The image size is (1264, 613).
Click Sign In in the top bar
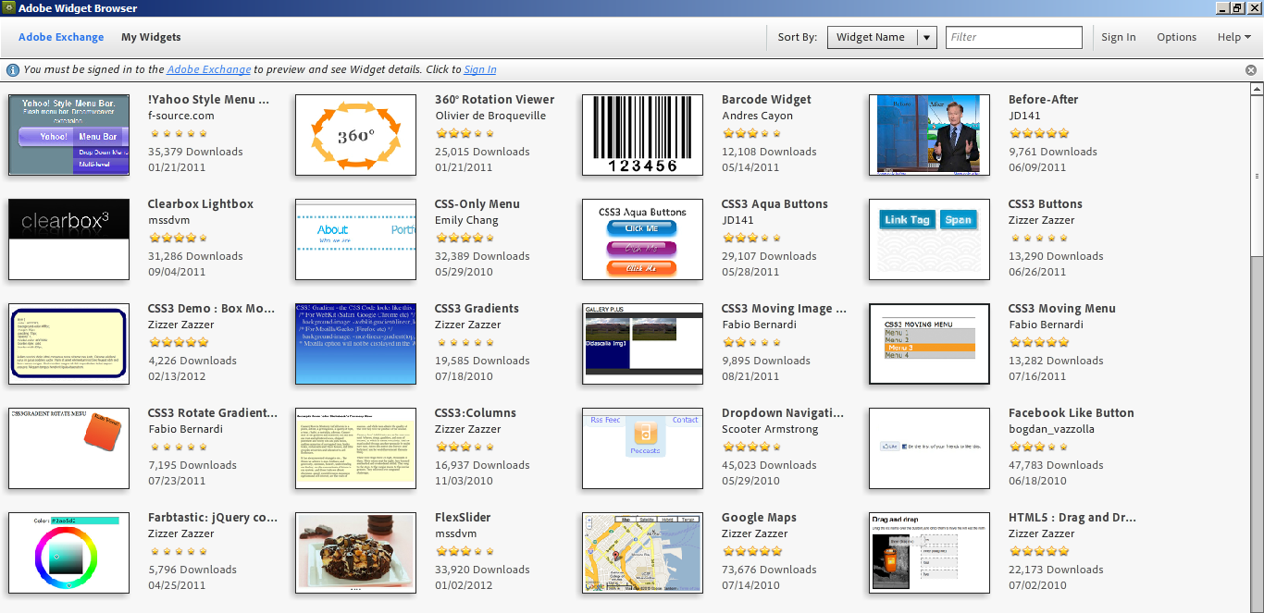(1118, 37)
